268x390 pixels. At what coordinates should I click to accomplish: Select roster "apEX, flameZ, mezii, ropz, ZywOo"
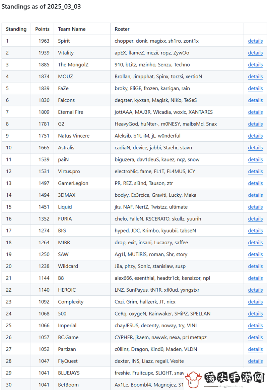click(x=152, y=53)
